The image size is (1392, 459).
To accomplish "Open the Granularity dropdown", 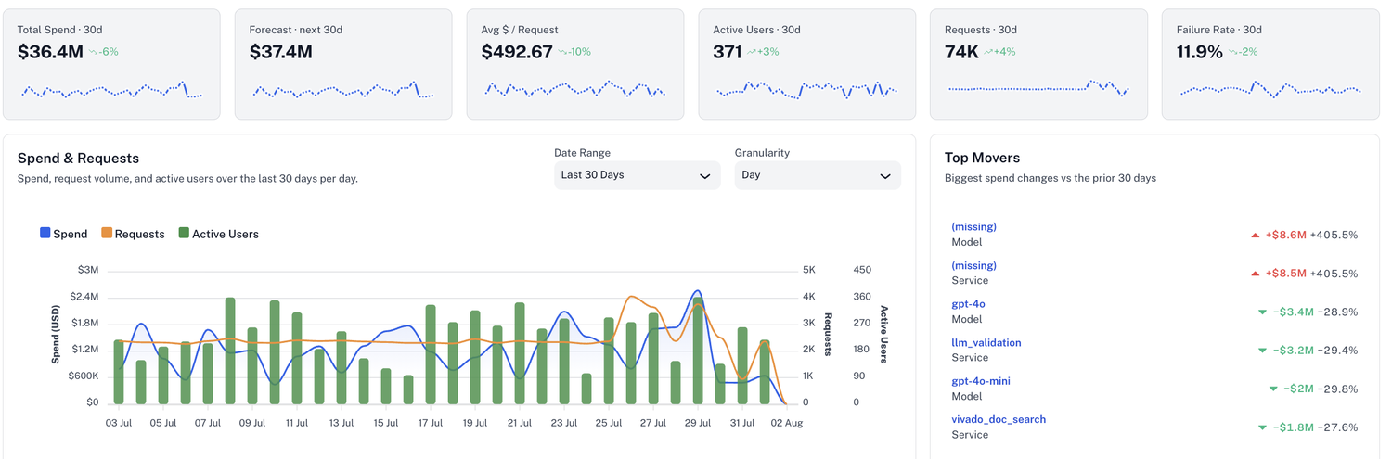I will point(817,175).
